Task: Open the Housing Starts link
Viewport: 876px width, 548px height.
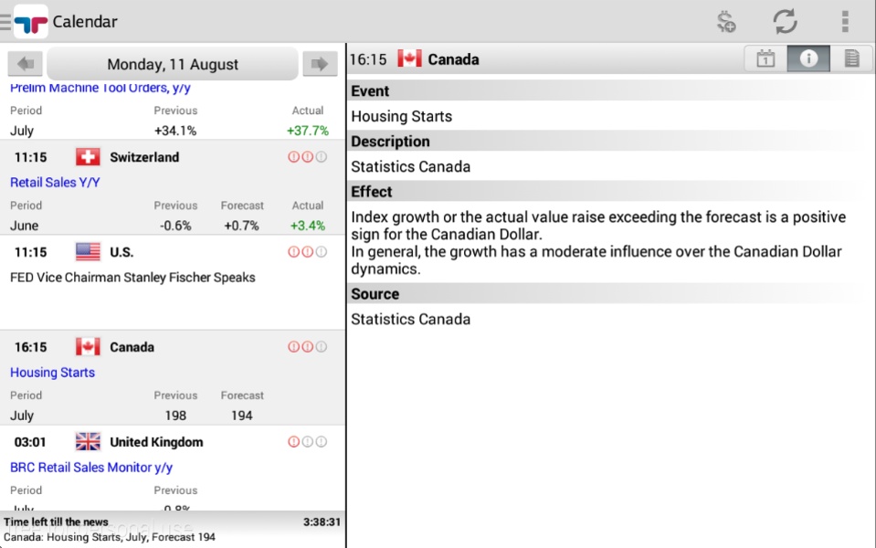Action: 52,372
